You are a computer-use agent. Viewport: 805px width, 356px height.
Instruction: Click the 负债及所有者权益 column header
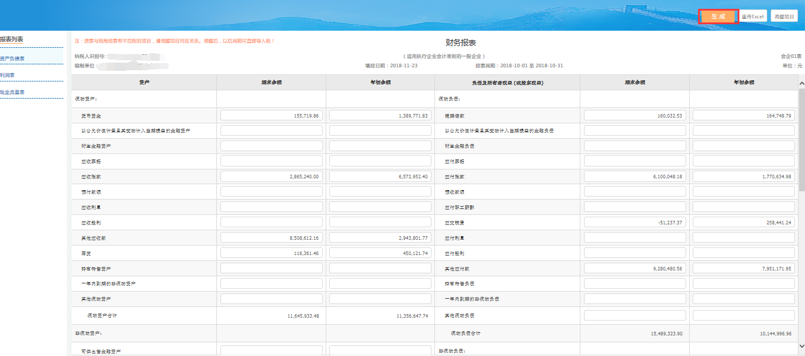507,82
